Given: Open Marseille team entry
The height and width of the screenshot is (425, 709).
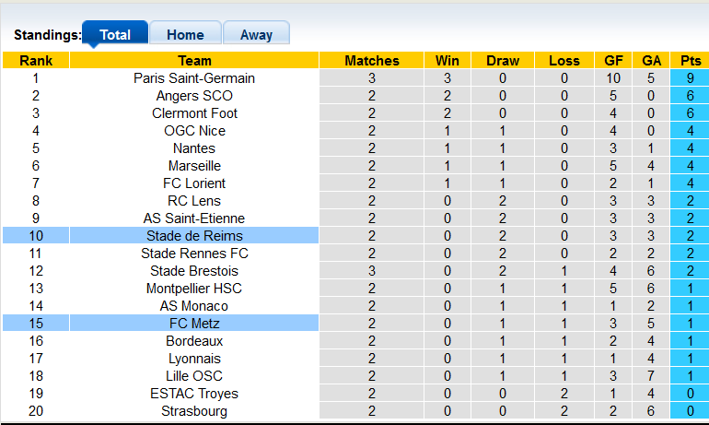Looking at the screenshot, I should [194, 166].
